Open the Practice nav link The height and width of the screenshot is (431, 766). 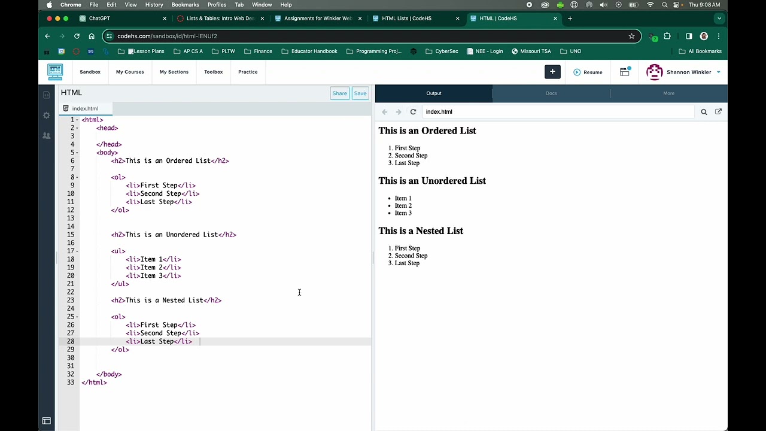[248, 72]
